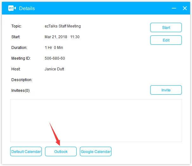Click the host name Janice Dutt

[x=54, y=69]
